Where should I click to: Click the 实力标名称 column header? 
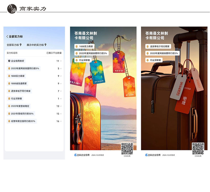click(x=12, y=53)
